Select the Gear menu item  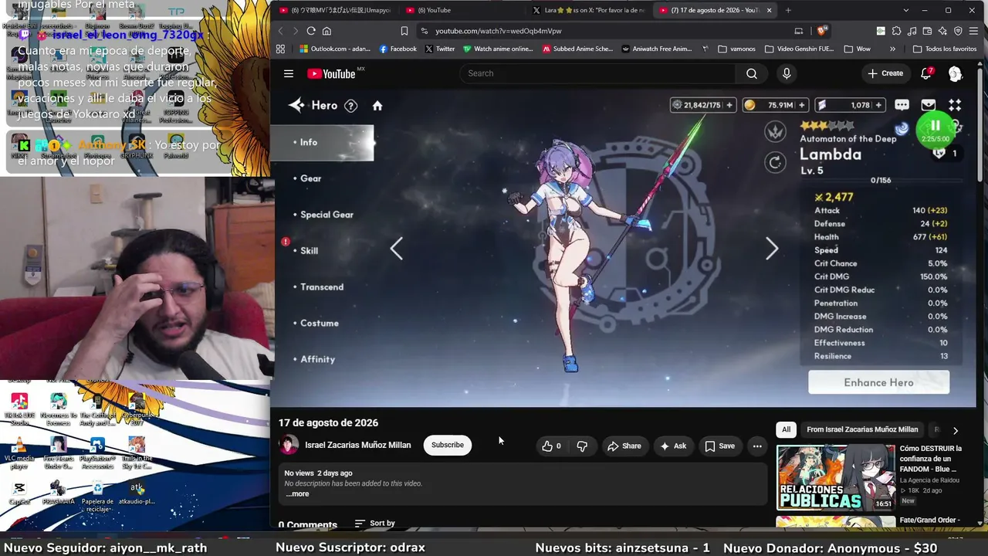(310, 178)
